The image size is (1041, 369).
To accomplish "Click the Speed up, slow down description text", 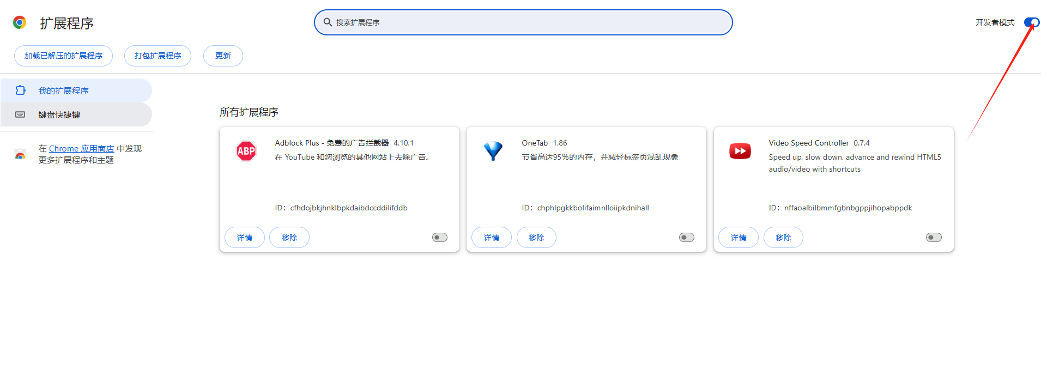I will (855, 163).
